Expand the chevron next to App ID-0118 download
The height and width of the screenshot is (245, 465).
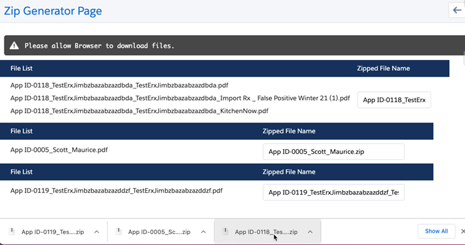[310, 232]
